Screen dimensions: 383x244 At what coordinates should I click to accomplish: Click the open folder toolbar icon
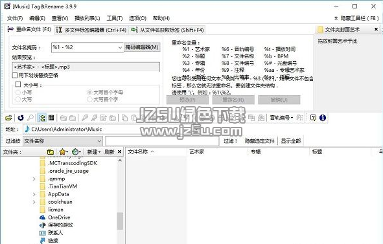click(x=8, y=118)
